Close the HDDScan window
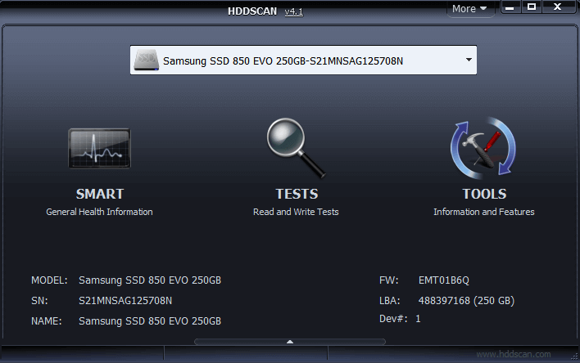The height and width of the screenshot is (363, 580). [x=557, y=7]
